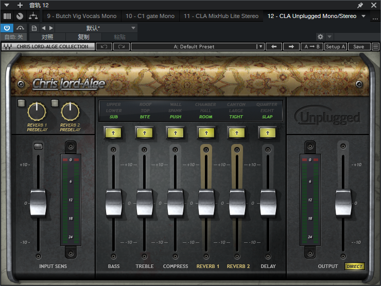Toggle the DIRECT button
Image resolution: width=381 pixels, height=286 pixels.
tap(355, 266)
